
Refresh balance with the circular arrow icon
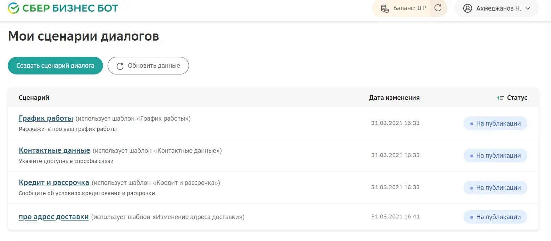(x=438, y=8)
